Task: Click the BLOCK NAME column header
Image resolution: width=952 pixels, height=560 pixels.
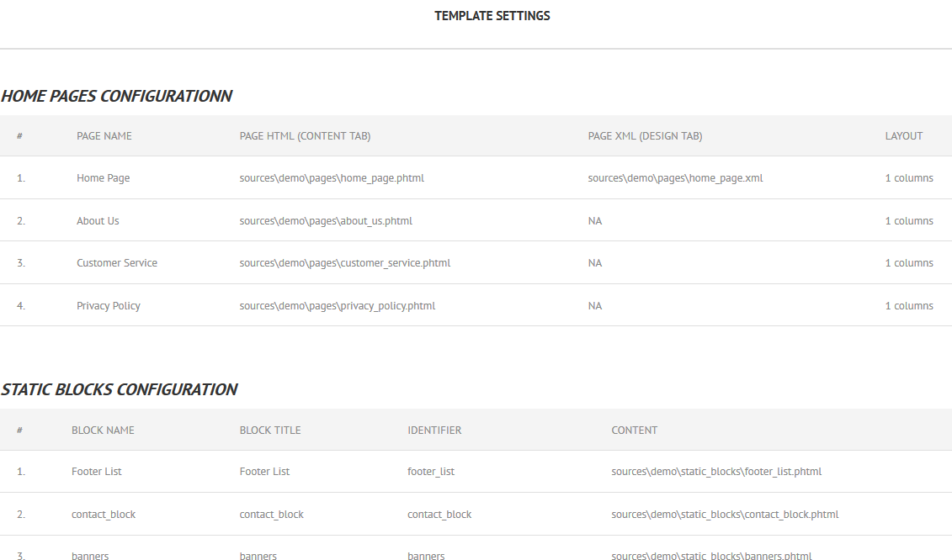Action: 103,431
